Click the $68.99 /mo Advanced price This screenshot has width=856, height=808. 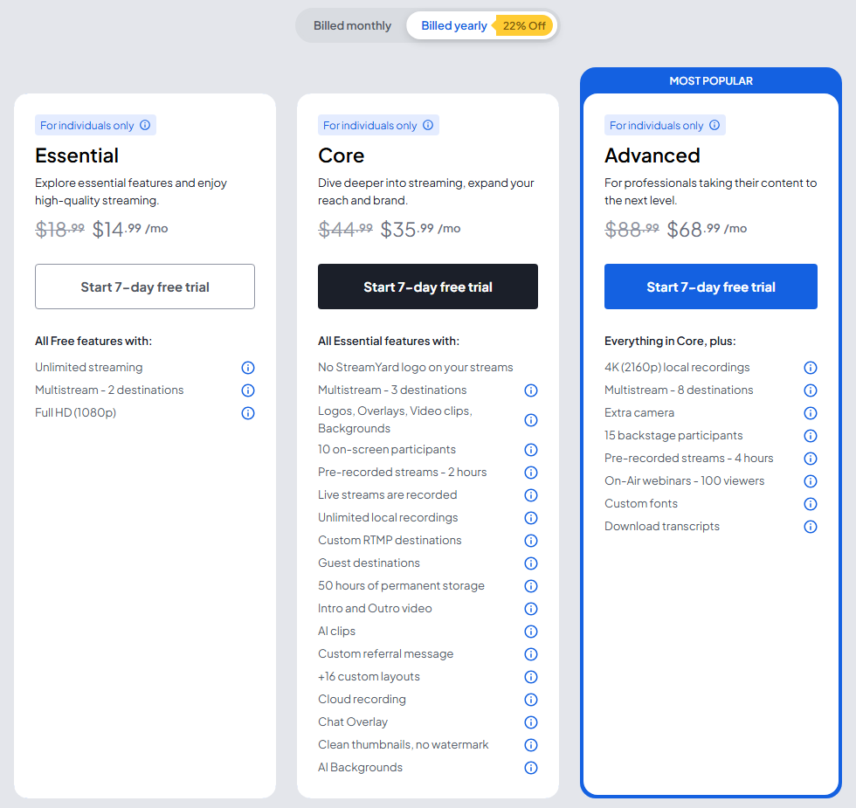(707, 229)
